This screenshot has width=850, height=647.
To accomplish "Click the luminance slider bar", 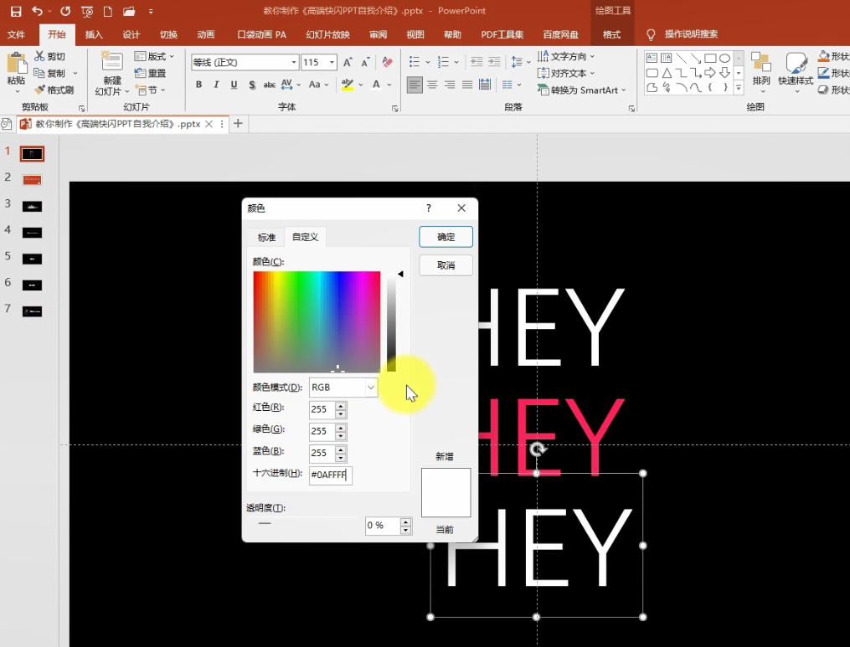I will tap(391, 323).
